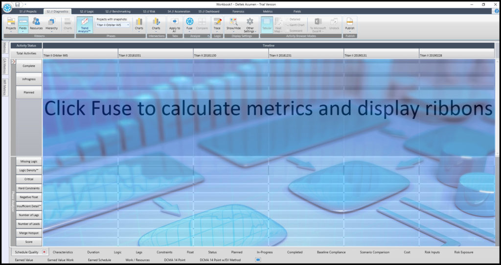Viewport: 501px width, 265px height.
Task: Toggle the Fields ribbon button
Action: pyautogui.click(x=23, y=23)
